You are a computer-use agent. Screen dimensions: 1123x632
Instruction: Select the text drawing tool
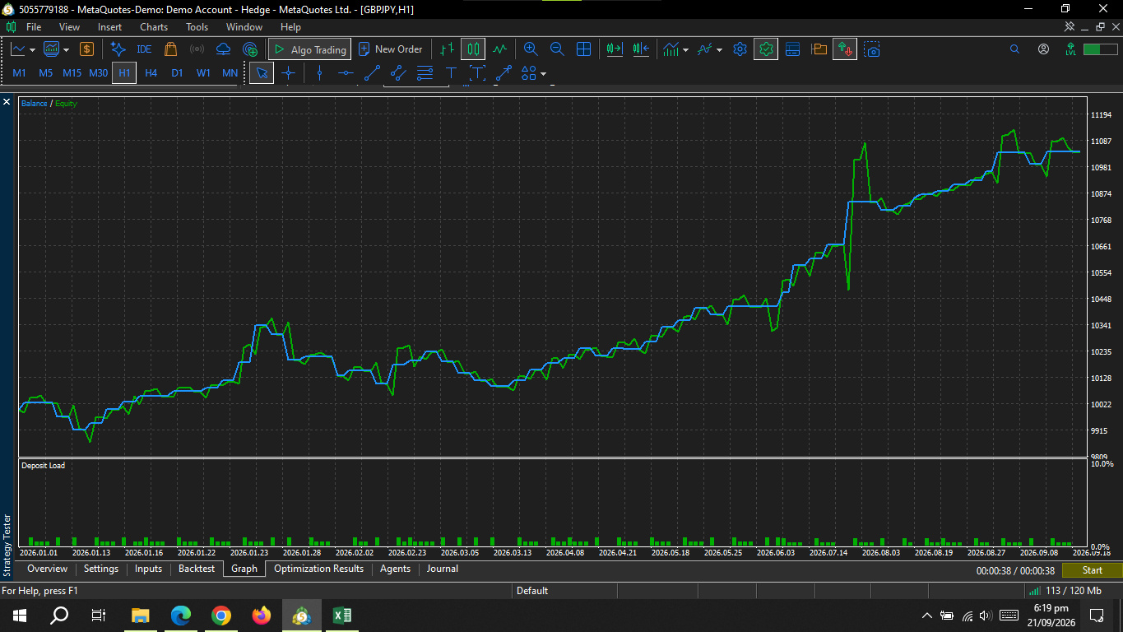click(x=451, y=73)
